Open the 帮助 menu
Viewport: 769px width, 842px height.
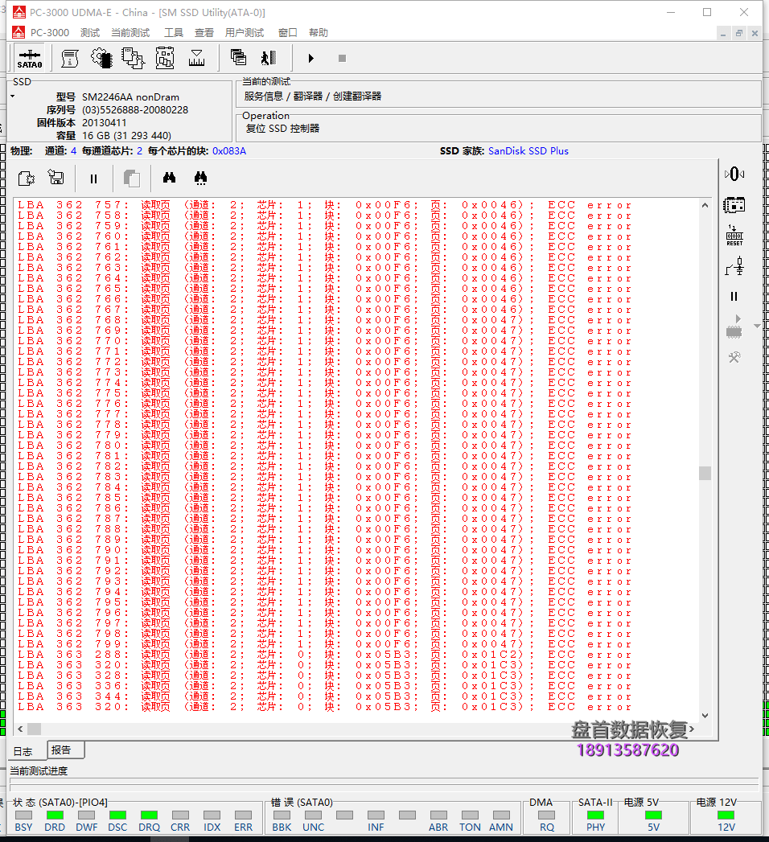pos(319,33)
